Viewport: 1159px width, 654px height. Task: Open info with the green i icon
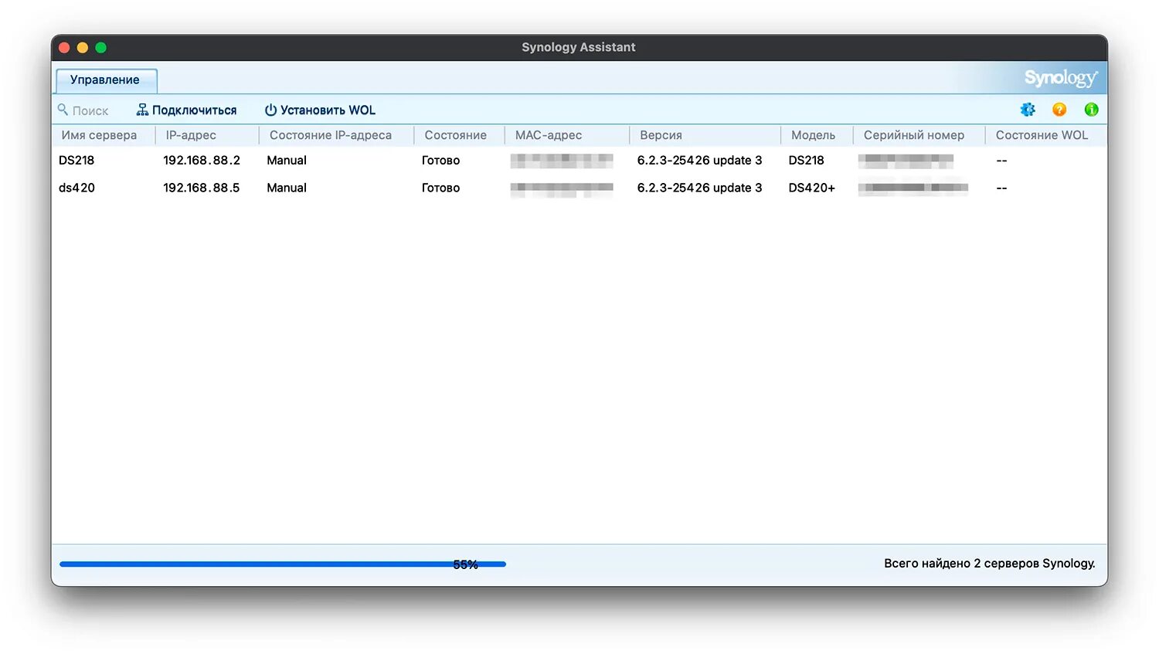point(1091,110)
